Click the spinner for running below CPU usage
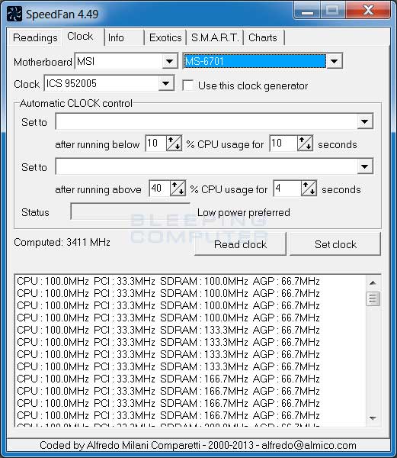The width and height of the screenshot is (397, 458). tap(174, 144)
